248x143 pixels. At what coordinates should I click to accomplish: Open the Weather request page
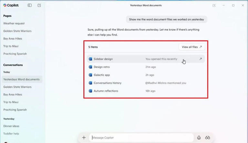pyautogui.click(x=14, y=23)
